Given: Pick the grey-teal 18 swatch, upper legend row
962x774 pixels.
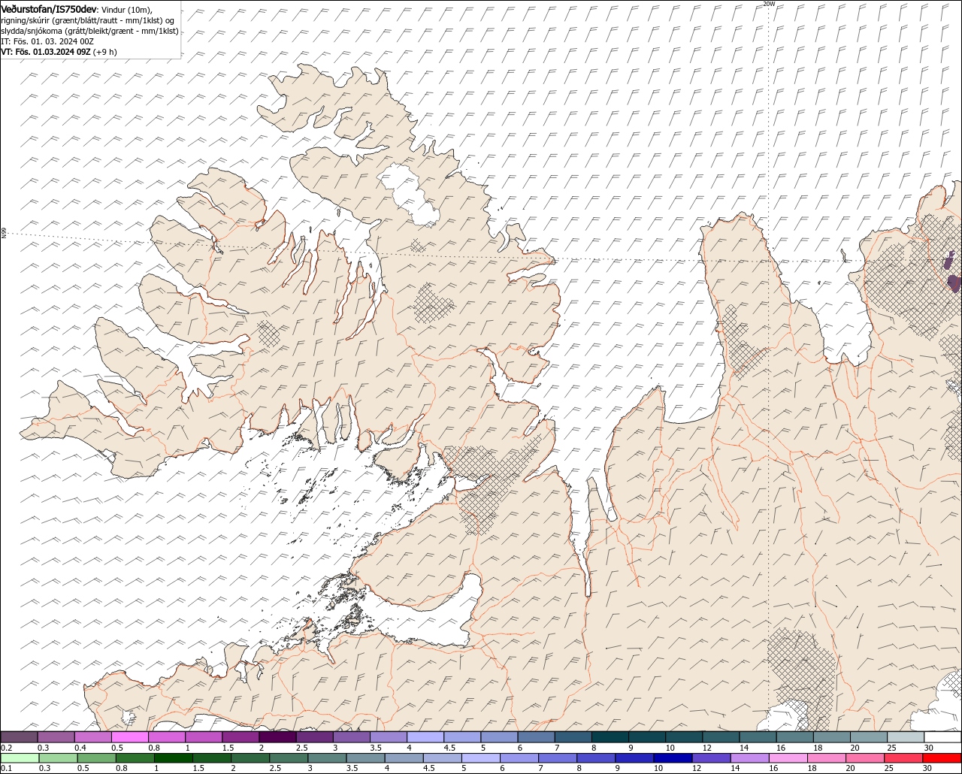Looking at the screenshot, I should [x=832, y=737].
